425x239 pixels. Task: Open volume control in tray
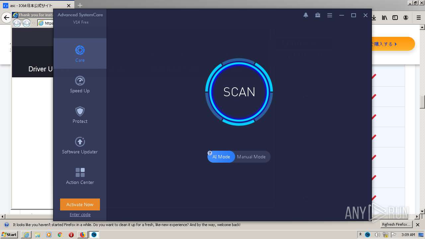pyautogui.click(x=377, y=235)
